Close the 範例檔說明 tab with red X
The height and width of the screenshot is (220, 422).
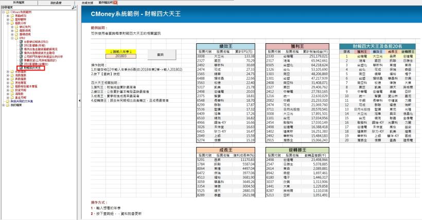point(115,3)
